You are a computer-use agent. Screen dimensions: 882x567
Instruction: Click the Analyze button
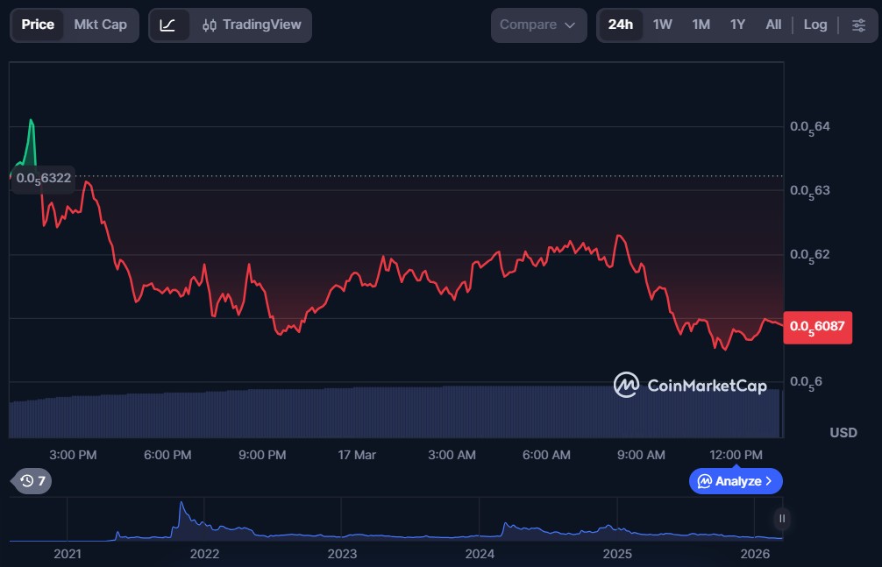coord(735,481)
